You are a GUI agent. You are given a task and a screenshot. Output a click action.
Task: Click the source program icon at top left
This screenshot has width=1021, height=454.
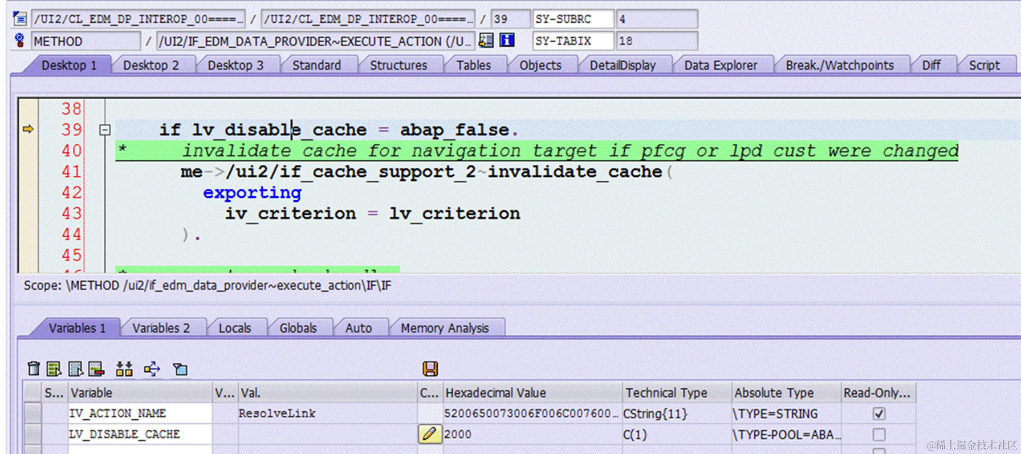(20, 19)
